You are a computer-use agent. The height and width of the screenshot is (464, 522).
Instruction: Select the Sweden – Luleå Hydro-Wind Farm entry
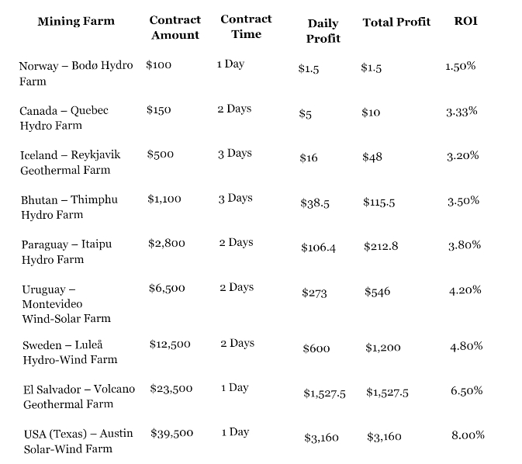[70, 351]
